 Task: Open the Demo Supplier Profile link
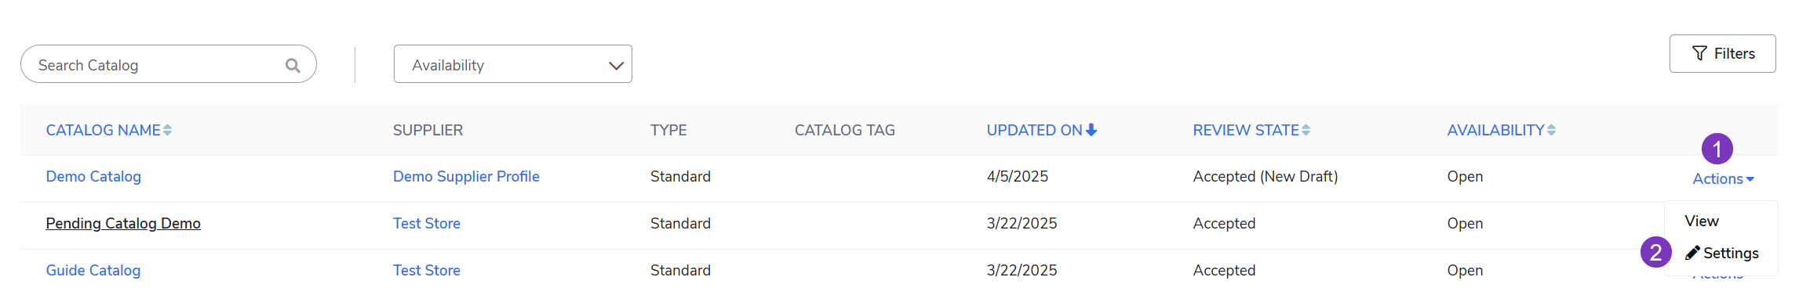tap(466, 176)
